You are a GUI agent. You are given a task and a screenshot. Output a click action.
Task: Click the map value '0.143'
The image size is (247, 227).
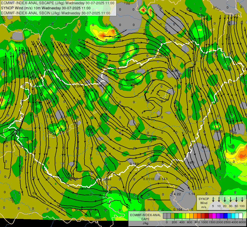tap(163, 179)
